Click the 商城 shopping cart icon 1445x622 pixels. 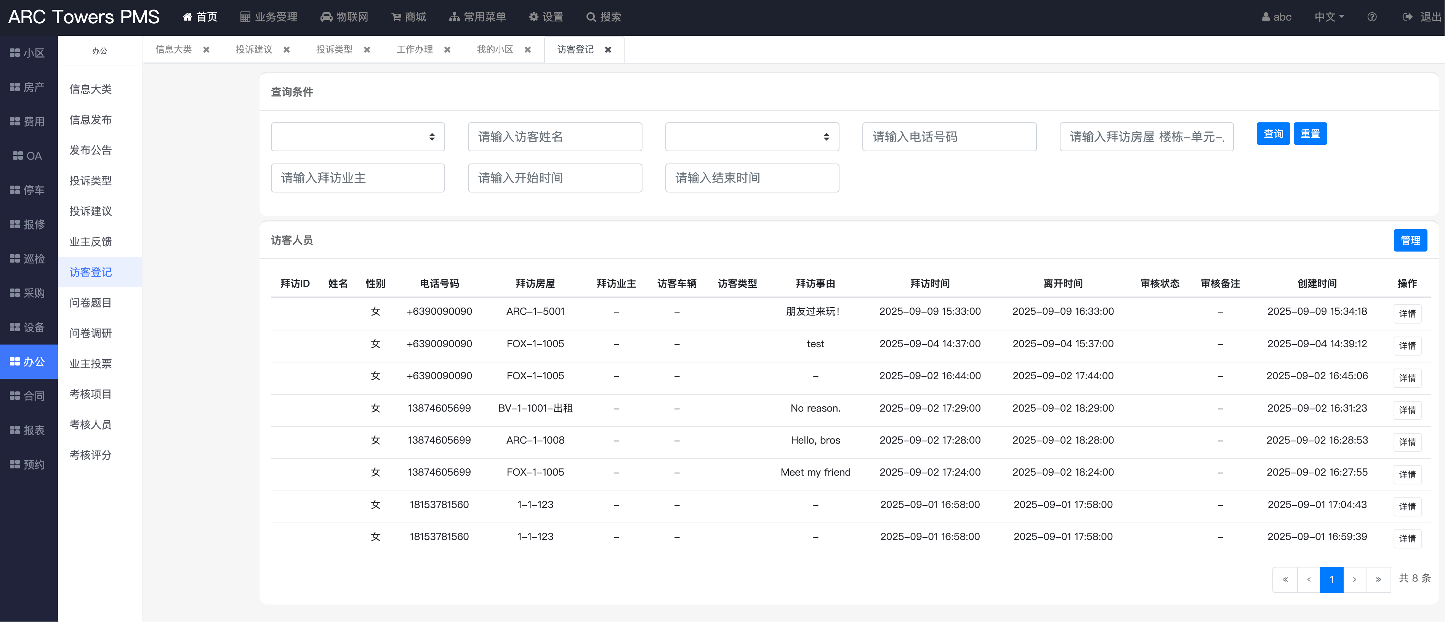[396, 18]
